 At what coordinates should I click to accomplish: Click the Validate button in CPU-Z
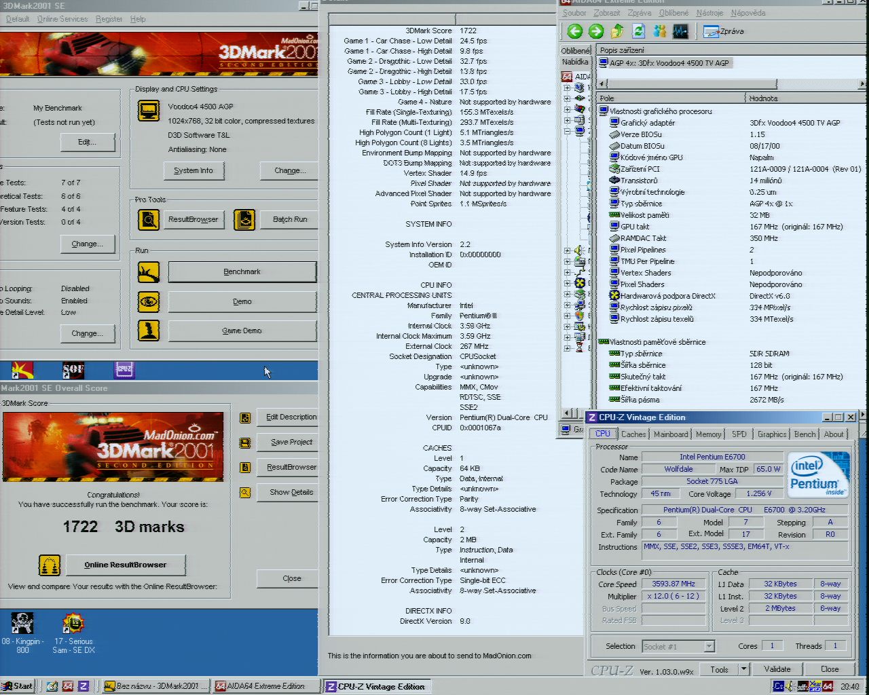click(777, 669)
